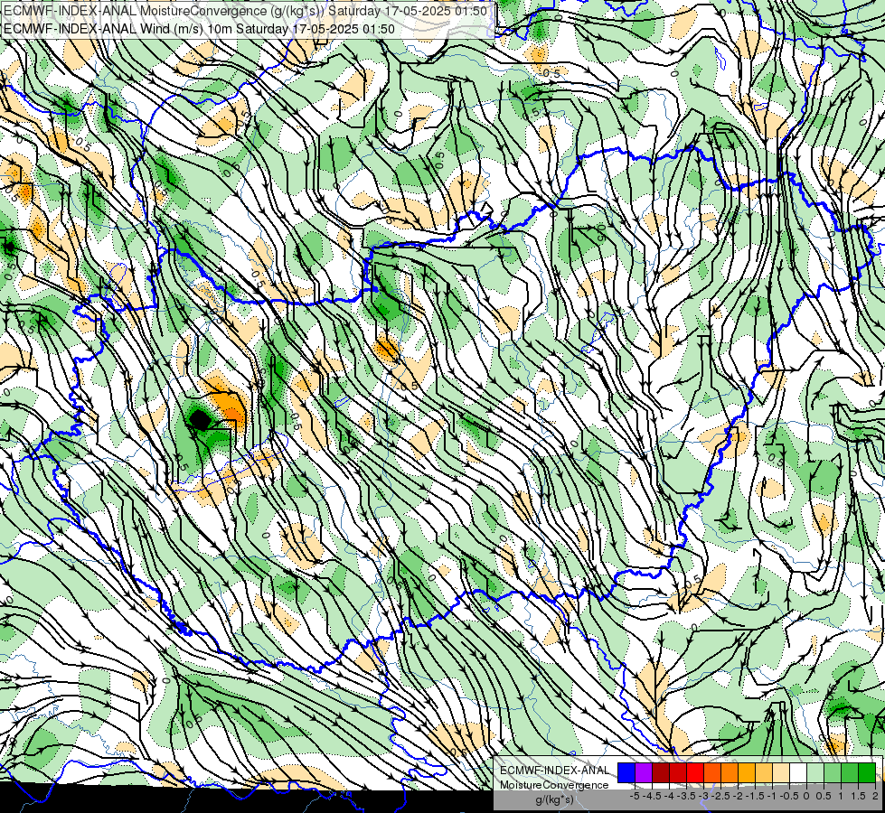
Task: Click the Wind 10m title line at top
Action: tap(199, 29)
